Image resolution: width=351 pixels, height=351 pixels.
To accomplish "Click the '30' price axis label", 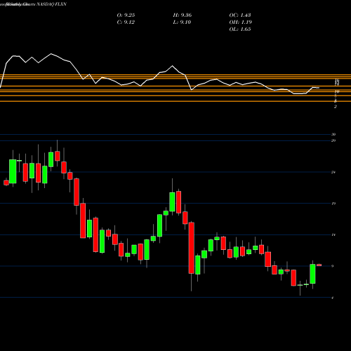I will click(x=333, y=135).
